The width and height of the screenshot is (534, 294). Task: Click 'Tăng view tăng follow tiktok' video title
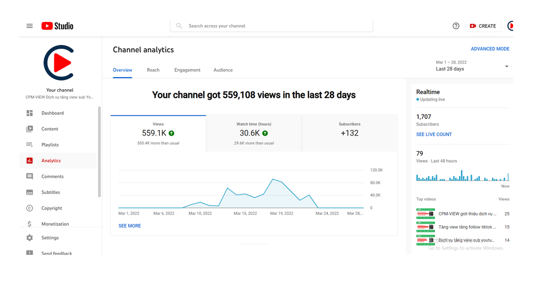click(467, 227)
